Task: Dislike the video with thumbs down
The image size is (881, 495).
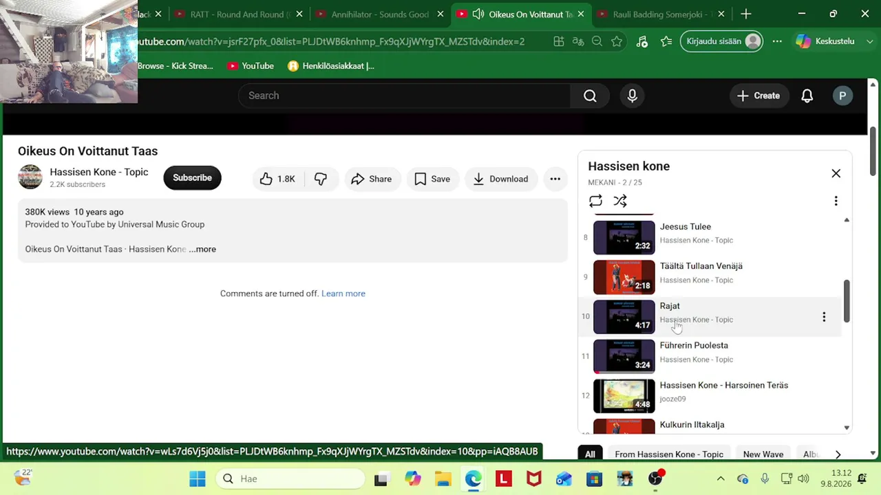Action: 321,179
